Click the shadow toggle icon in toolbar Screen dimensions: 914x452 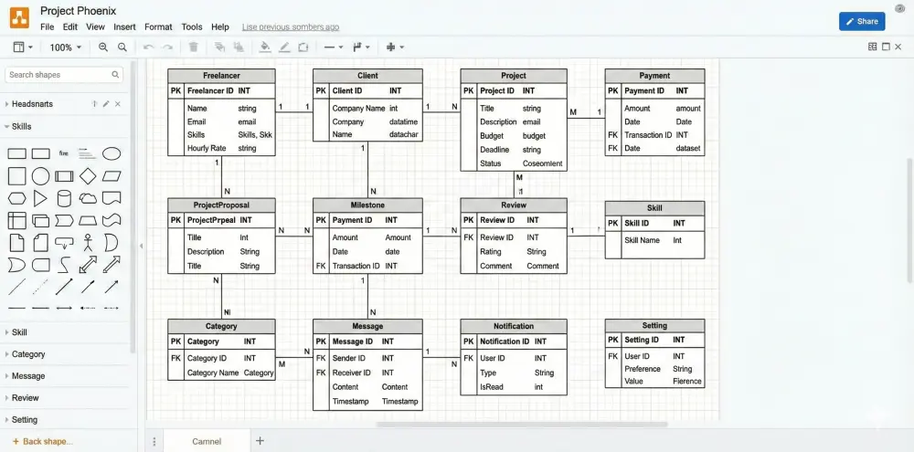303,47
